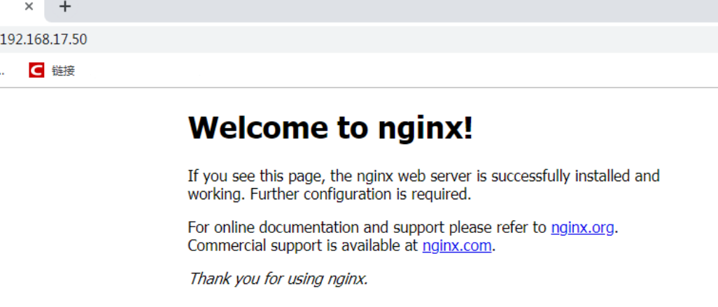Click the 'Thank you for using nginx.' text
Screen dimensions: 718x307
tap(279, 278)
